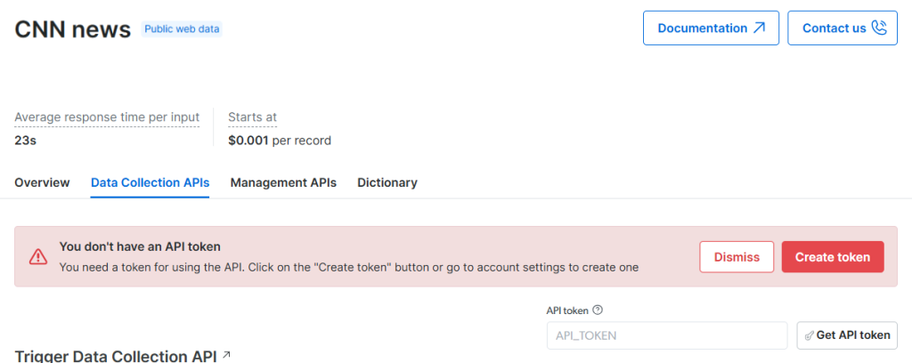Click the Starts at label
The width and height of the screenshot is (912, 363).
point(252,117)
